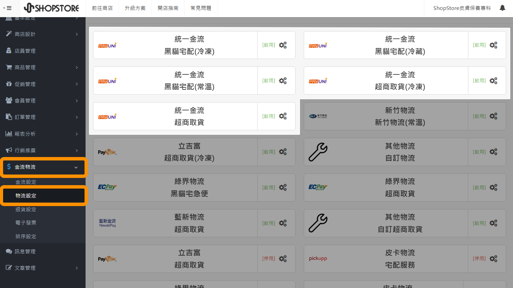Expand 訂單管理 sidebar menu
This screenshot has width=513, height=288.
click(43, 117)
